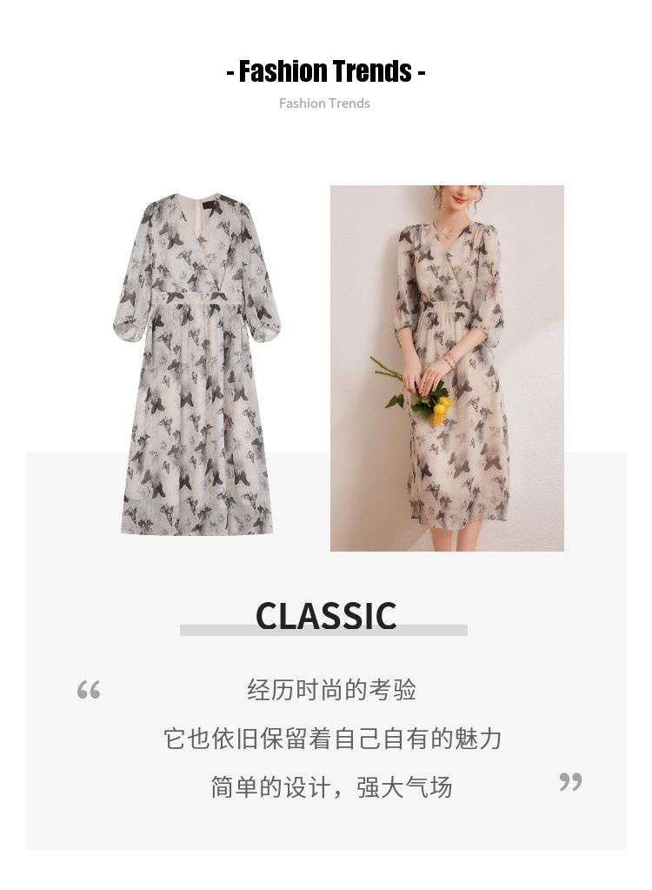The height and width of the screenshot is (890, 652).
Task: Click the closing quotation mark icon
Action: click(570, 781)
